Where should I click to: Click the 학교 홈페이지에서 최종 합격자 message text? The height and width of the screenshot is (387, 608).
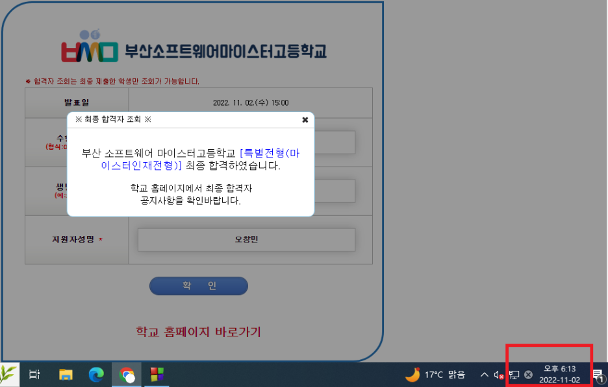[191, 194]
